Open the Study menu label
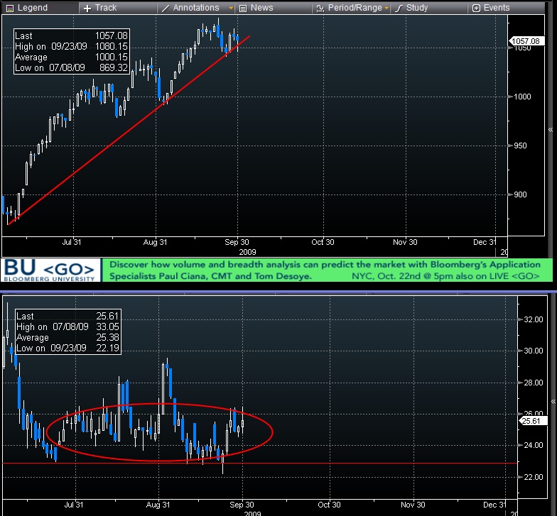Image resolution: width=557 pixels, height=516 pixels. [x=417, y=8]
